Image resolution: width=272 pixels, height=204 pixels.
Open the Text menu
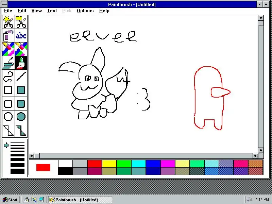coord(52,11)
